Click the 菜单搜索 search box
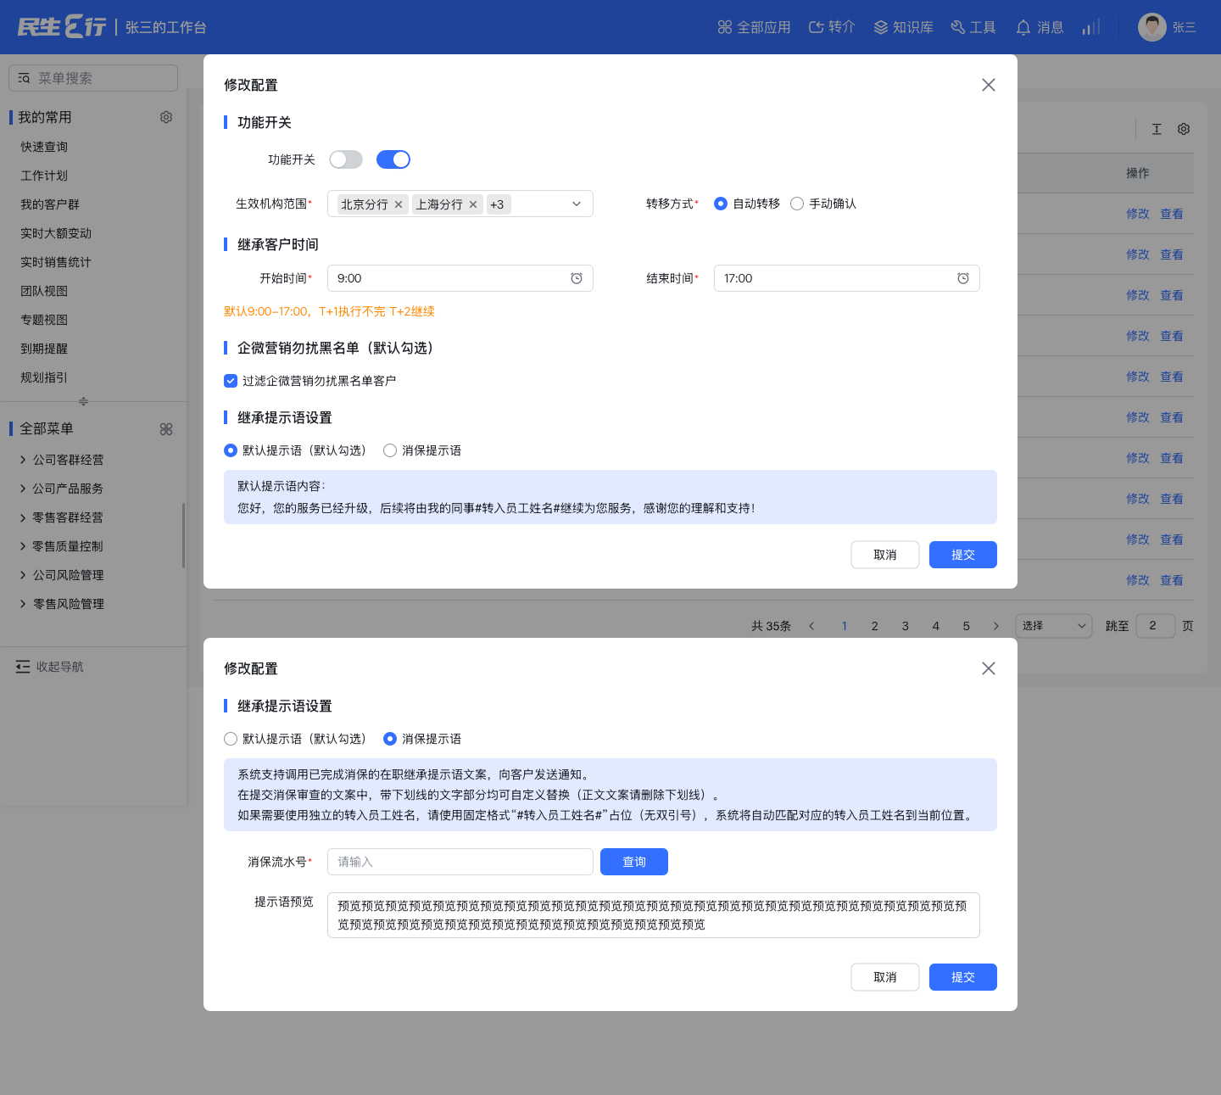 point(93,78)
